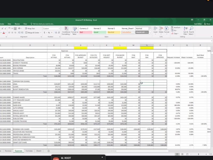Apply the Bad cell style

point(85,32)
